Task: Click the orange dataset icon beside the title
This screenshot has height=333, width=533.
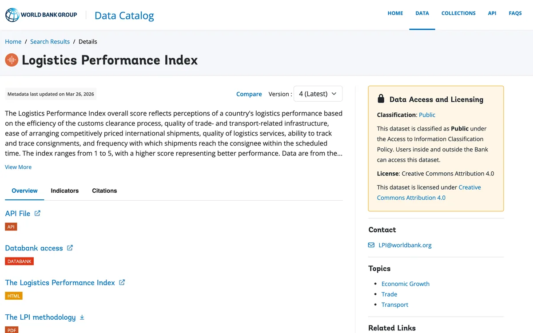Action: pos(12,59)
